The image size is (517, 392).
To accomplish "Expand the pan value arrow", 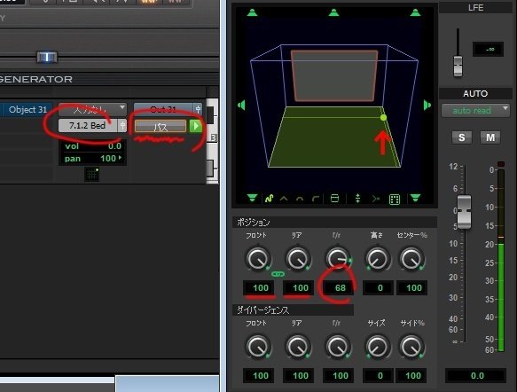I will pyautogui.click(x=120, y=158).
